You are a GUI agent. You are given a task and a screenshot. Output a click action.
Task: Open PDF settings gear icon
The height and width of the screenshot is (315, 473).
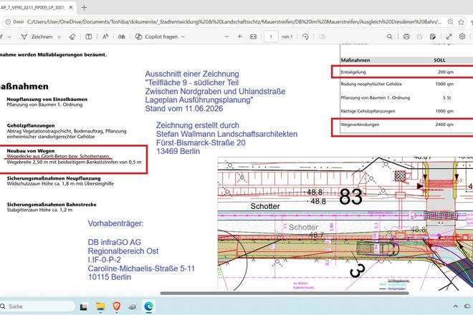tap(462, 37)
